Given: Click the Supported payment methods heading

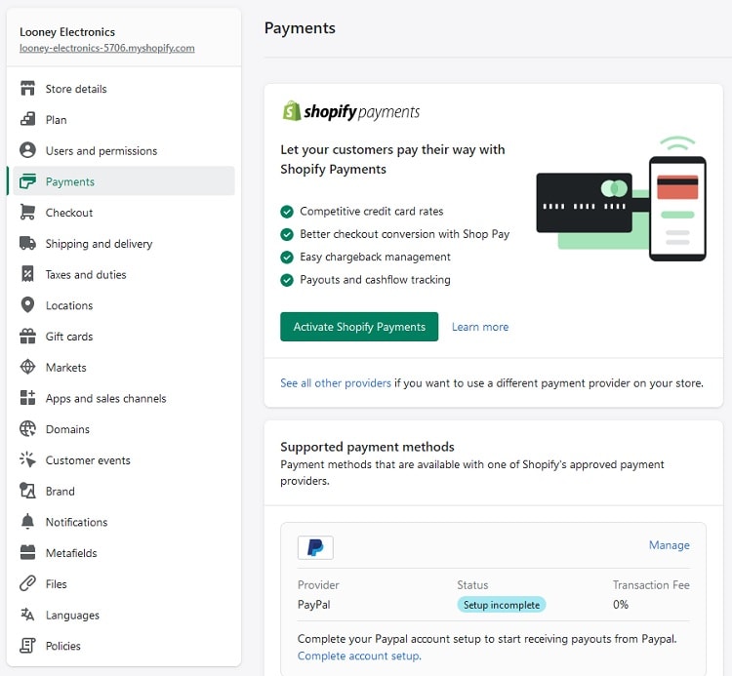Looking at the screenshot, I should click(x=367, y=447).
